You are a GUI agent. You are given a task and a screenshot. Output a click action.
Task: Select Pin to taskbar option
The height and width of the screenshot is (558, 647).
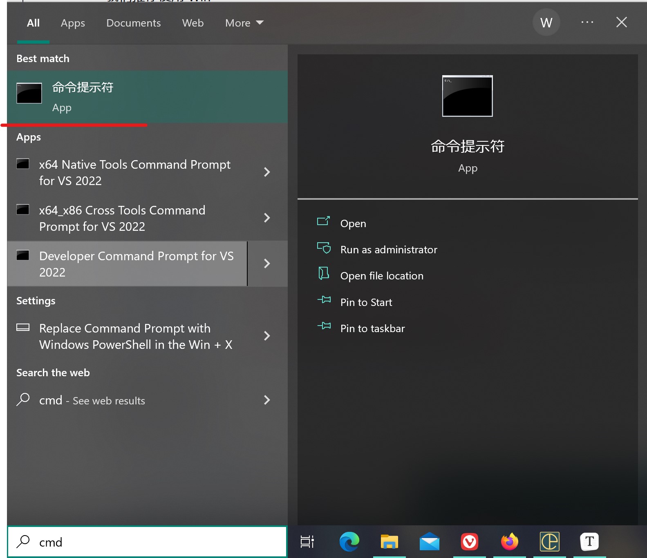point(372,328)
